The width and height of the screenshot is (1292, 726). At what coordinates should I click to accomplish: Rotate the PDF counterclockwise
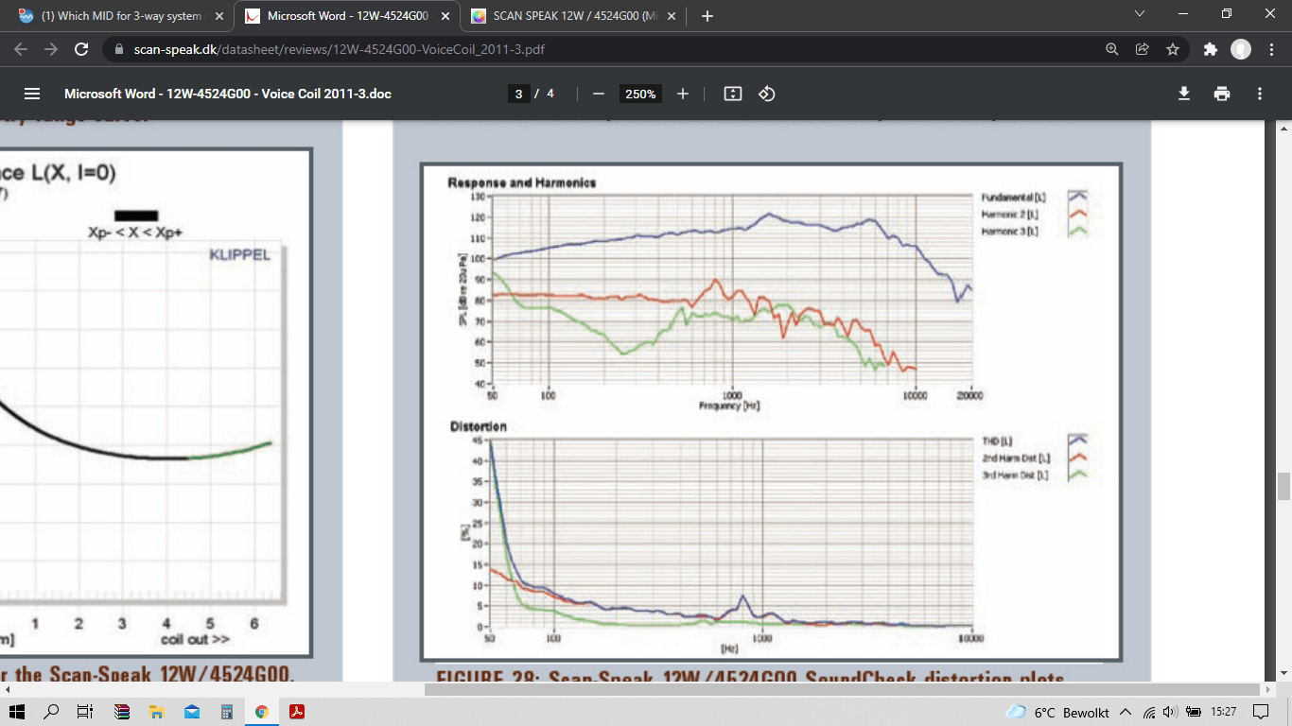coord(767,94)
